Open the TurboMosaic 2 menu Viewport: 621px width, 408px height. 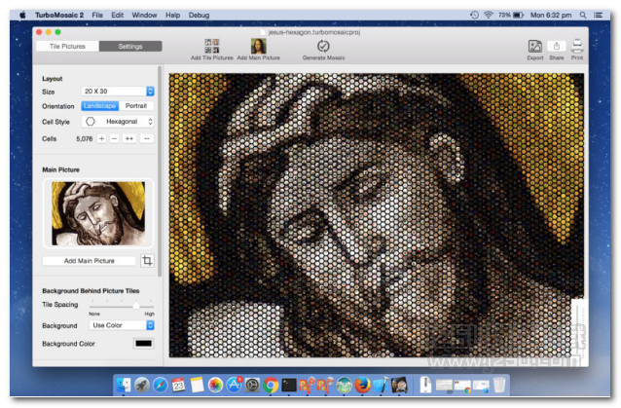tap(59, 15)
